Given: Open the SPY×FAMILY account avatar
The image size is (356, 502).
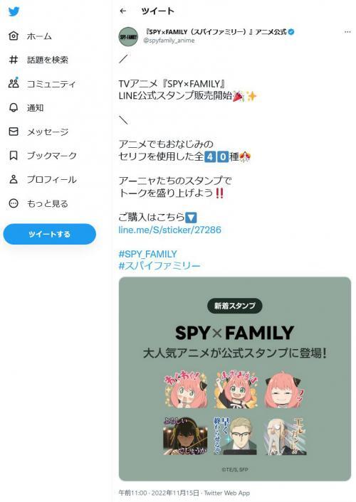Looking at the screenshot, I should click(x=128, y=36).
